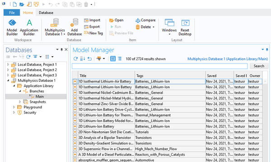Viewport: 271px width, 162px height.
Task: Click Reset Desktop
Action: 185,27
